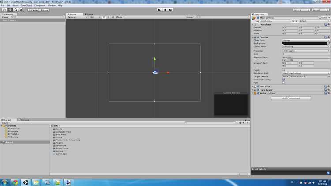Open the Window menu
The height and width of the screenshot is (186, 331).
(x=52, y=5)
